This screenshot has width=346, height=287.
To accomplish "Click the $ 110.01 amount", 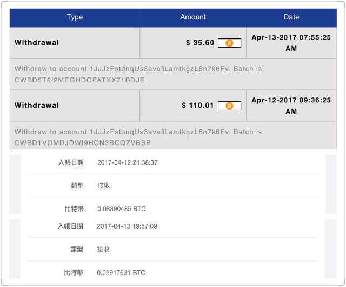I will click(198, 105).
